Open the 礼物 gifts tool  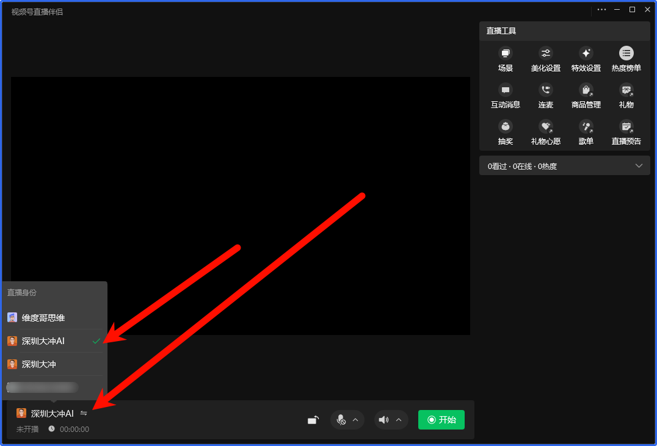click(626, 90)
